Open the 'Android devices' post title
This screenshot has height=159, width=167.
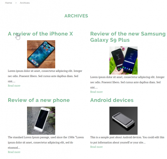(x=112, y=100)
